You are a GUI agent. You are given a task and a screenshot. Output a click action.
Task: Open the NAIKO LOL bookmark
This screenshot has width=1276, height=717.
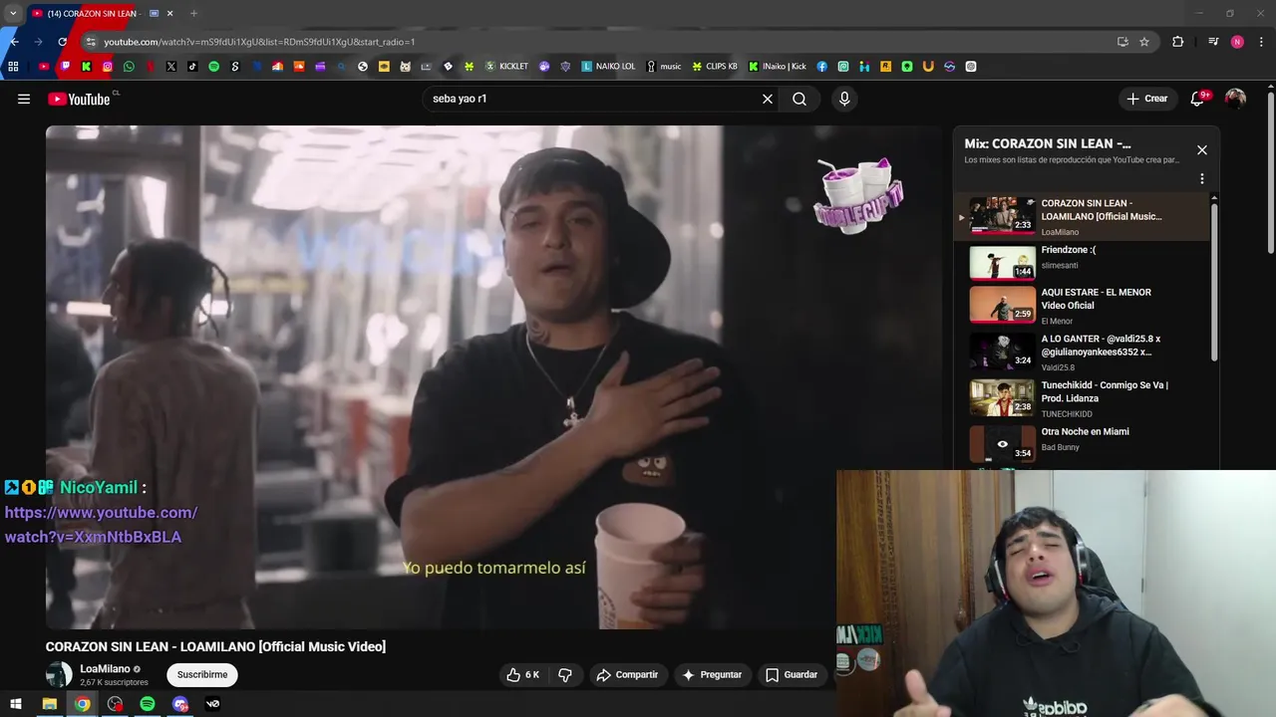tap(608, 67)
